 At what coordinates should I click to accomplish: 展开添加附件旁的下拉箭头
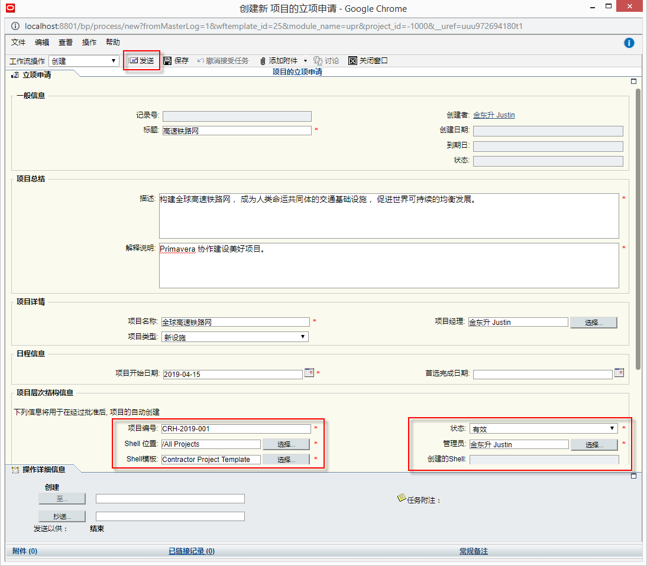(306, 60)
